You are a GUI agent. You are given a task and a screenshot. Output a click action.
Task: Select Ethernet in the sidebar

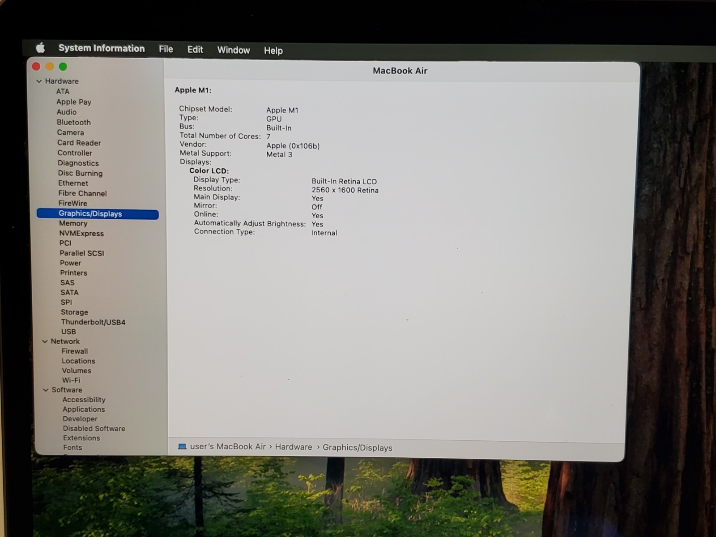pos(73,183)
